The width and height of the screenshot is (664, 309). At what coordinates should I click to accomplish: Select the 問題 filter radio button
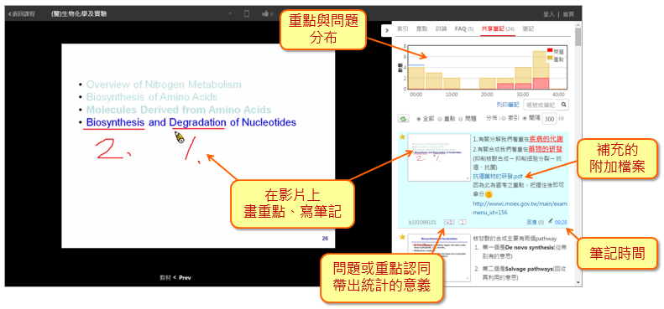click(x=461, y=119)
